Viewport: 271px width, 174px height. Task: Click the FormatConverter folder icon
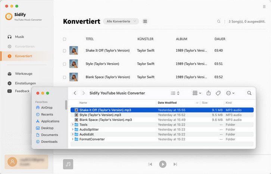[x=77, y=139]
